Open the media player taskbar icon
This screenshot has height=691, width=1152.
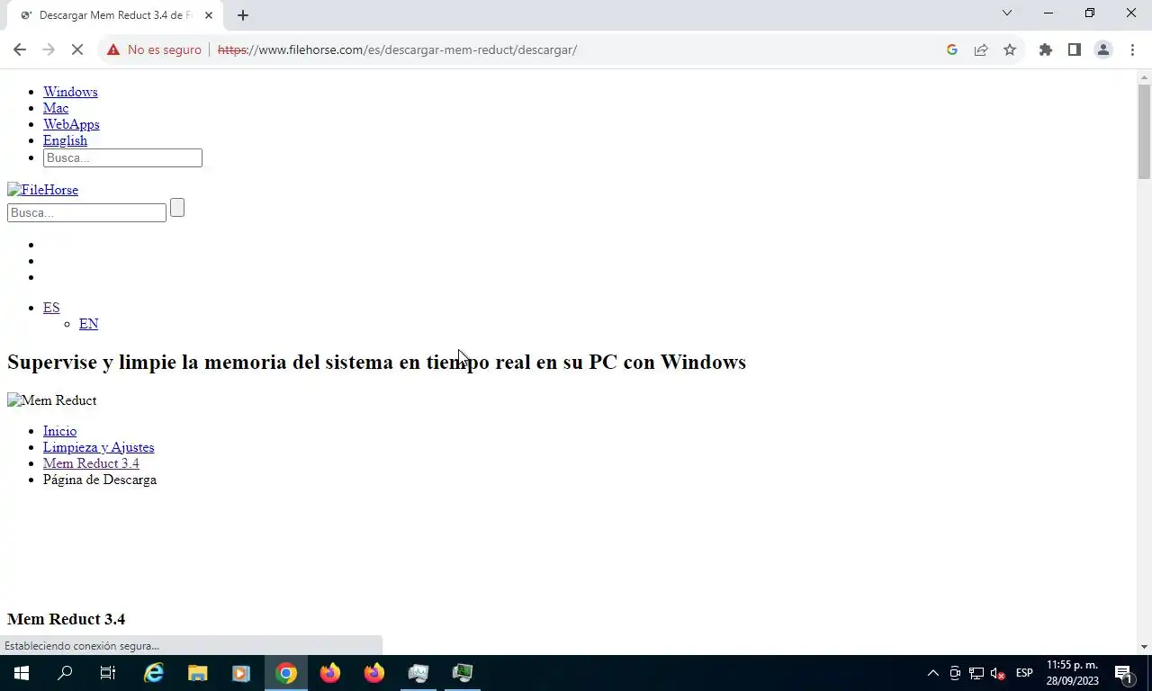point(241,673)
